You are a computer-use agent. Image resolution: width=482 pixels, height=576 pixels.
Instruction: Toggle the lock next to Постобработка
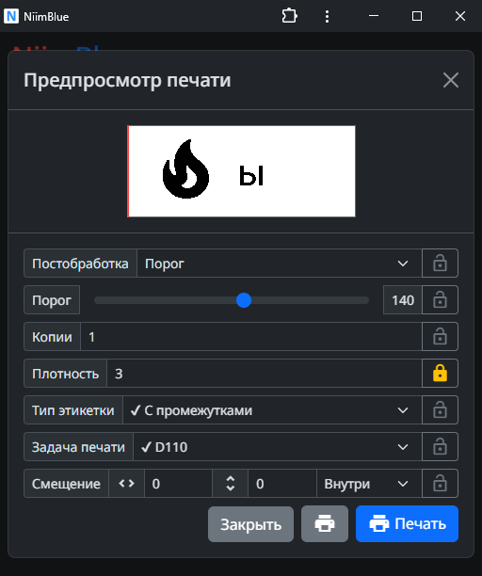(440, 263)
